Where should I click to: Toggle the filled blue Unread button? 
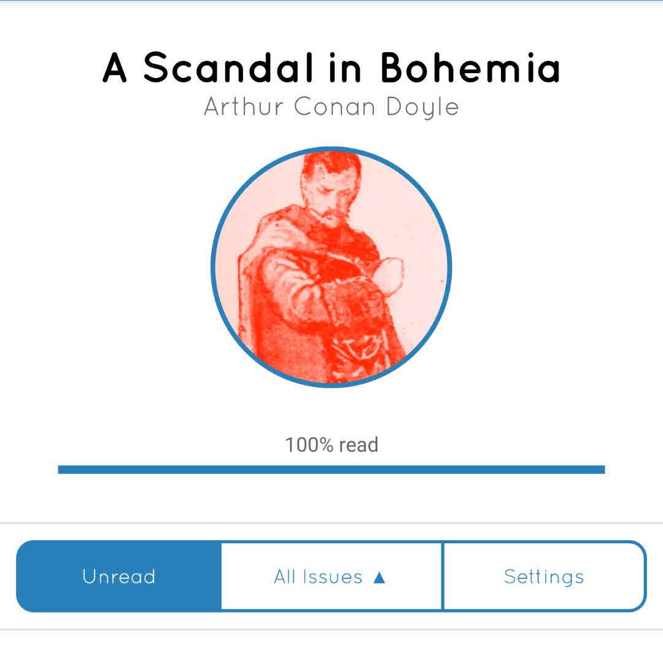pyautogui.click(x=119, y=576)
